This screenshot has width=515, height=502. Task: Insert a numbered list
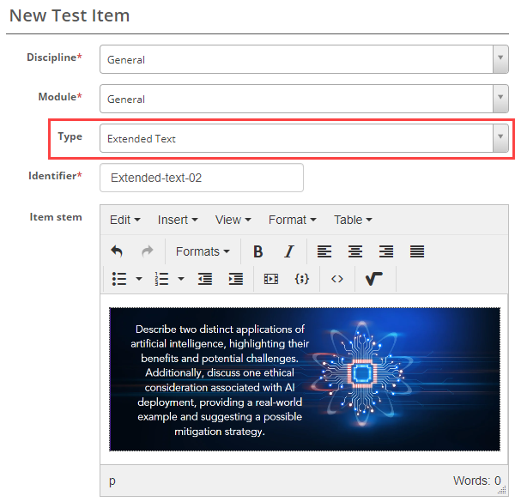pos(161,279)
